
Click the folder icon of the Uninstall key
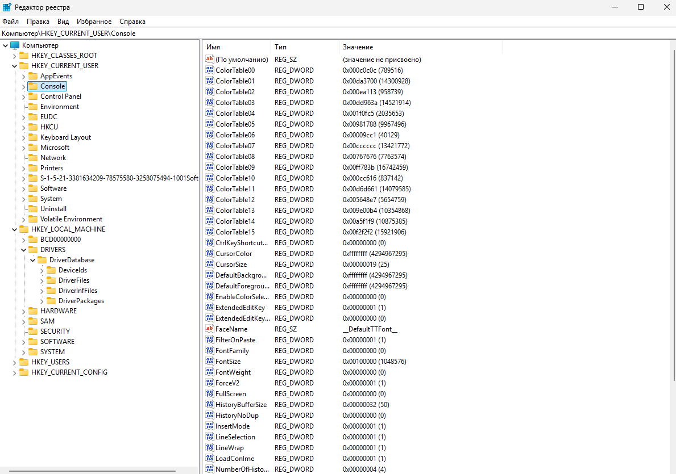coord(33,209)
